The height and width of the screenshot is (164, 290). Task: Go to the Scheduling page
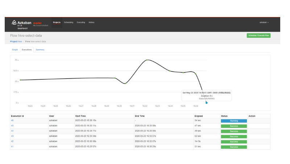click(x=69, y=22)
